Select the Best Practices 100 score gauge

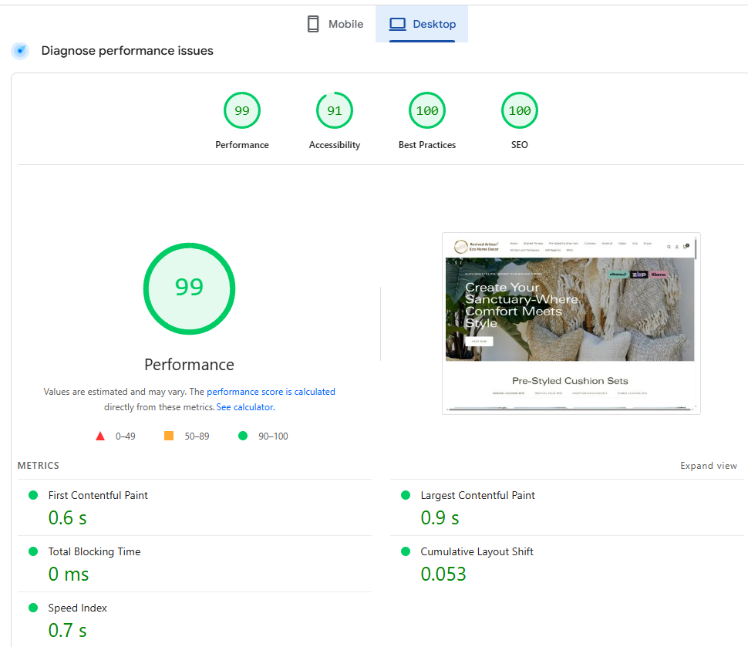(x=426, y=111)
